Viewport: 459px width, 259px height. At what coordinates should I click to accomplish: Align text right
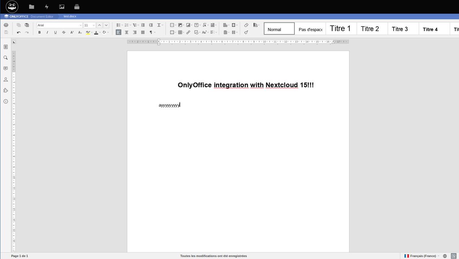[x=134, y=32]
